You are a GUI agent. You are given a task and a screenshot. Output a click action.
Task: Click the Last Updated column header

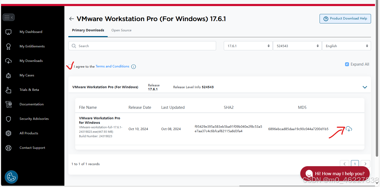pos(173,107)
